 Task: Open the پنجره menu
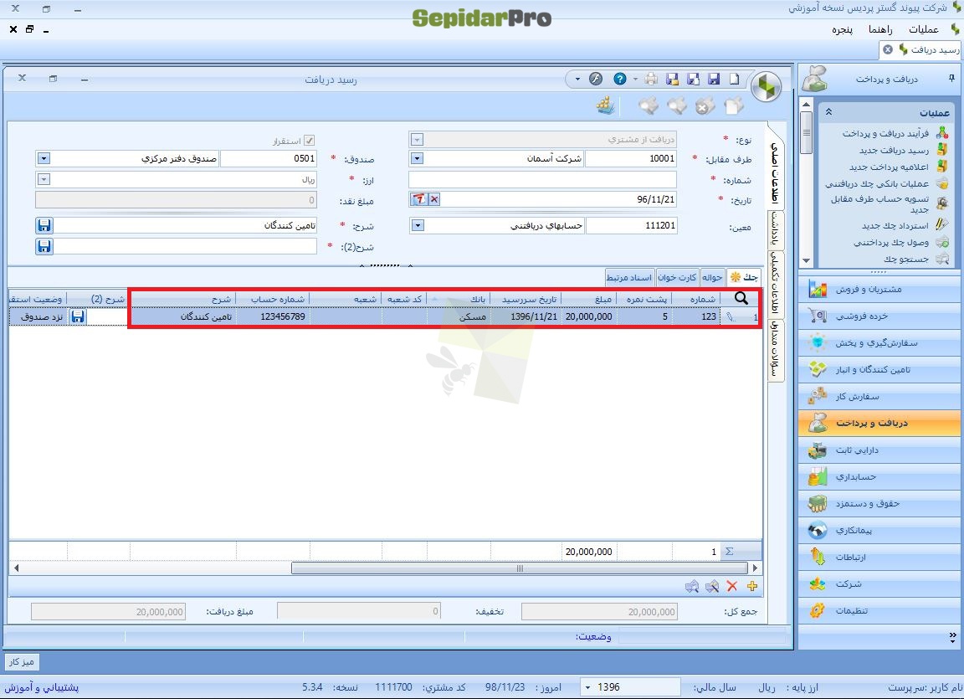(x=843, y=29)
